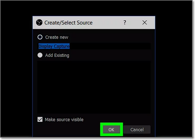Click the Create new label text

click(57, 37)
